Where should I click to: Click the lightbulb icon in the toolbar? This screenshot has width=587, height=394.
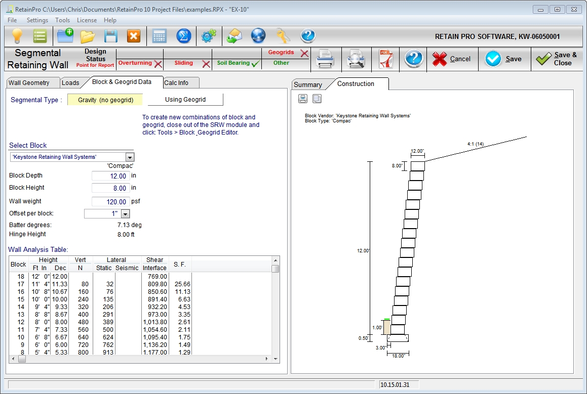coord(18,36)
